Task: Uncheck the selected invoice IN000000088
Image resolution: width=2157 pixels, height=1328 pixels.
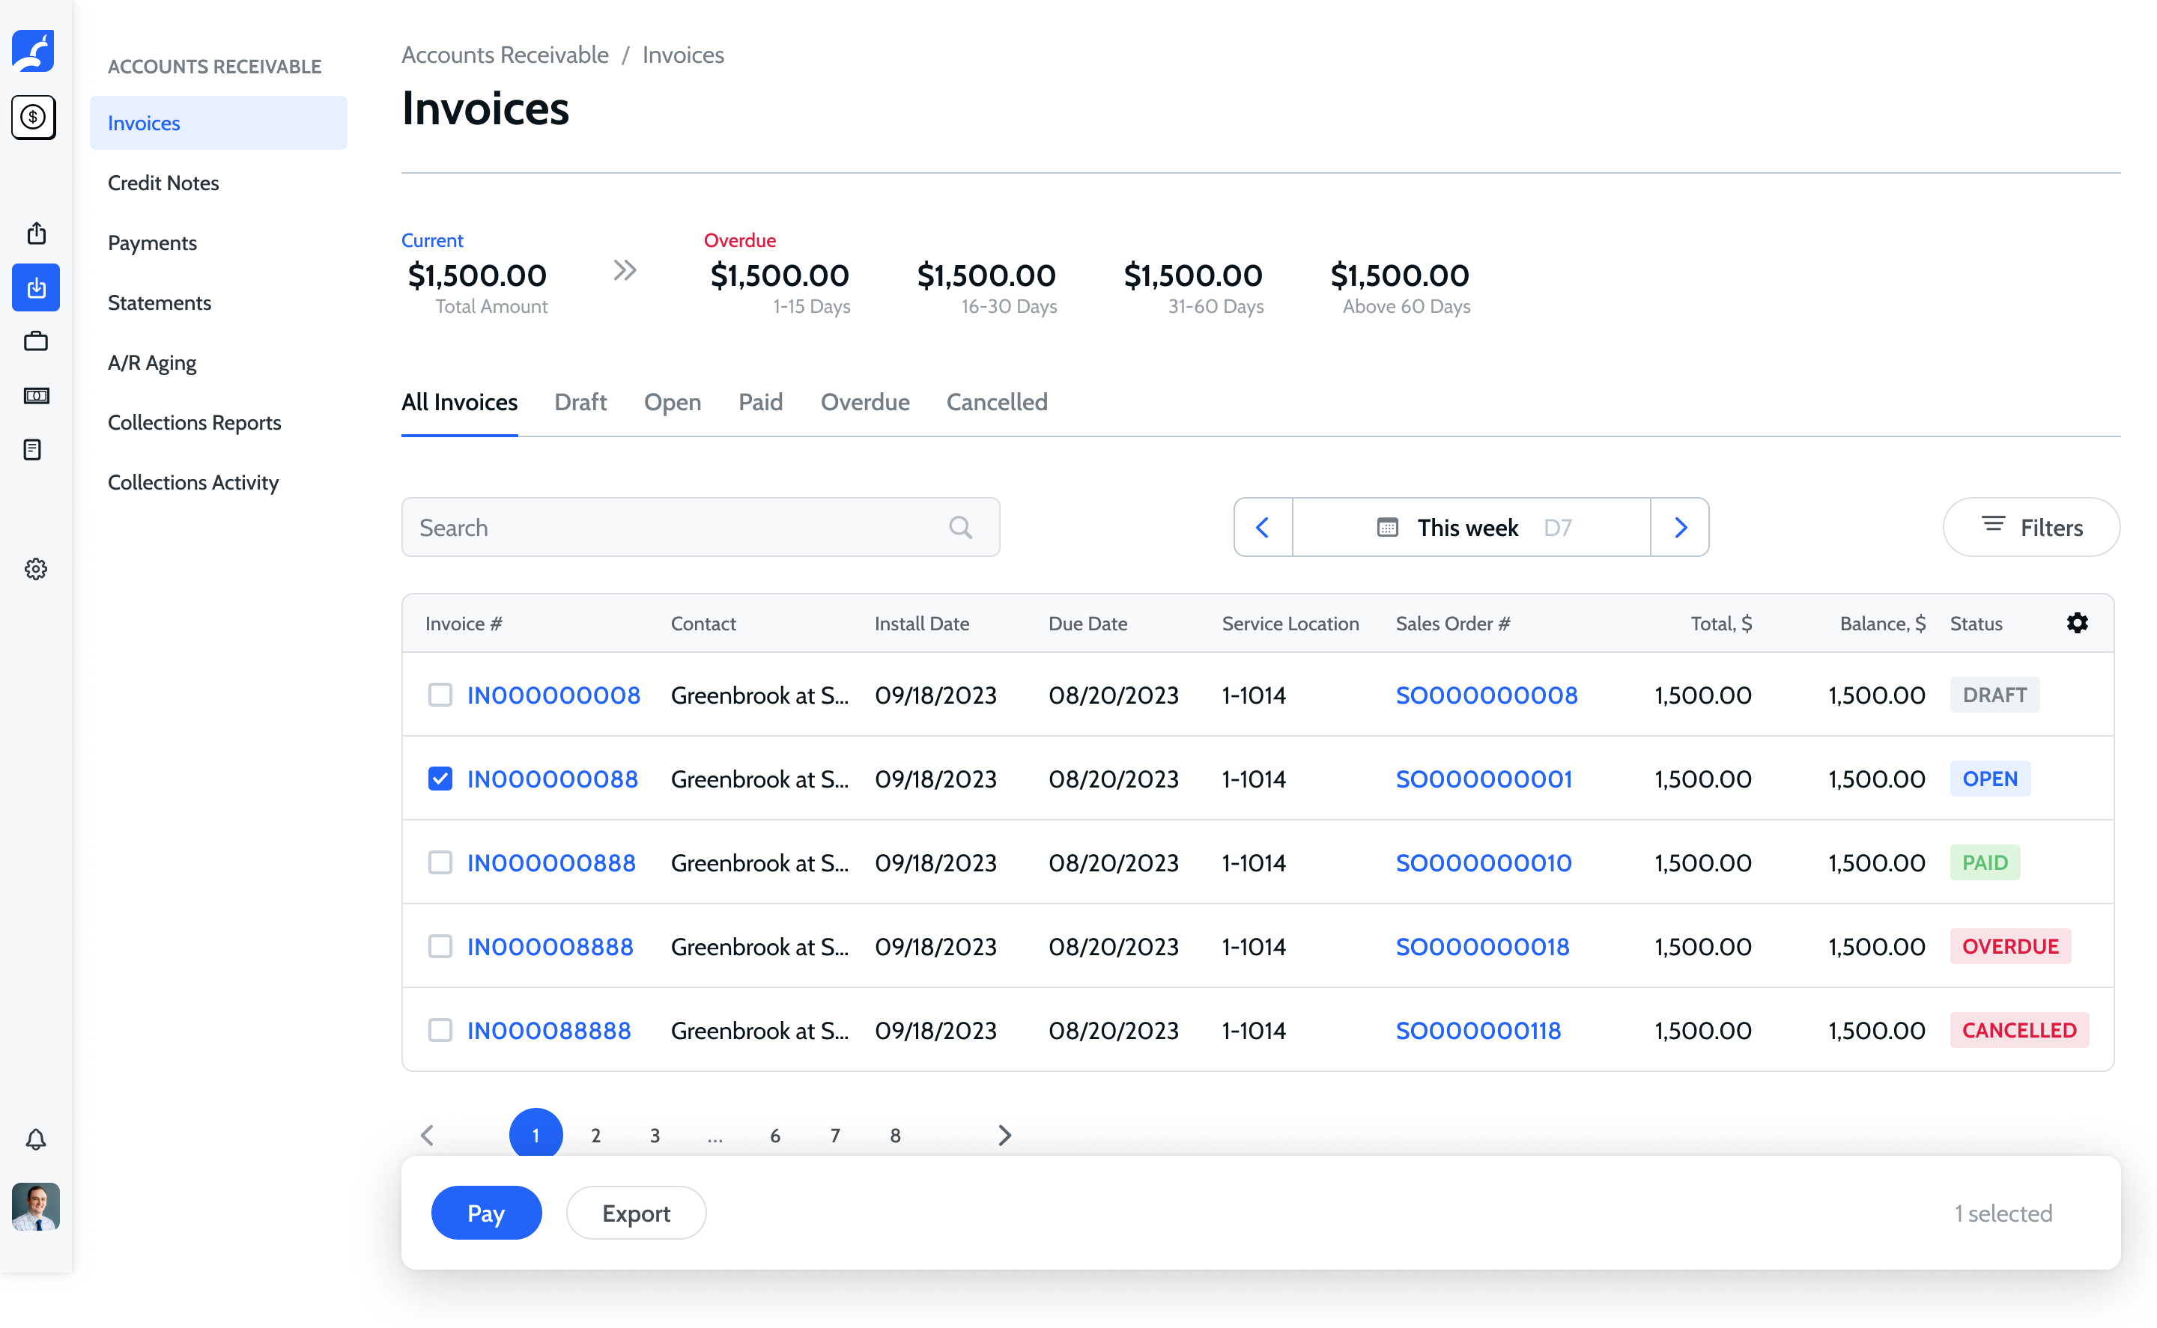Action: coord(440,779)
